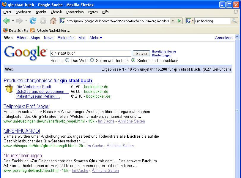The width and height of the screenshot is (241, 178).
Task: Open the Die Verbotene Stadt product link
Action: click(x=34, y=87)
